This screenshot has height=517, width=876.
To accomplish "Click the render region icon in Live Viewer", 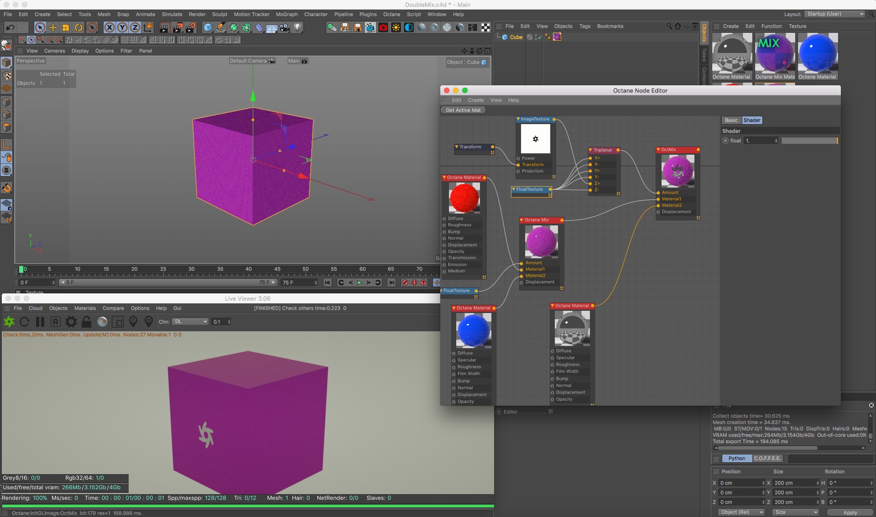I will (x=118, y=322).
